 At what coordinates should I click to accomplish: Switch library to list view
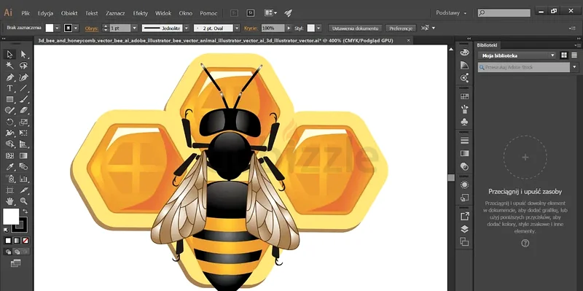(574, 55)
